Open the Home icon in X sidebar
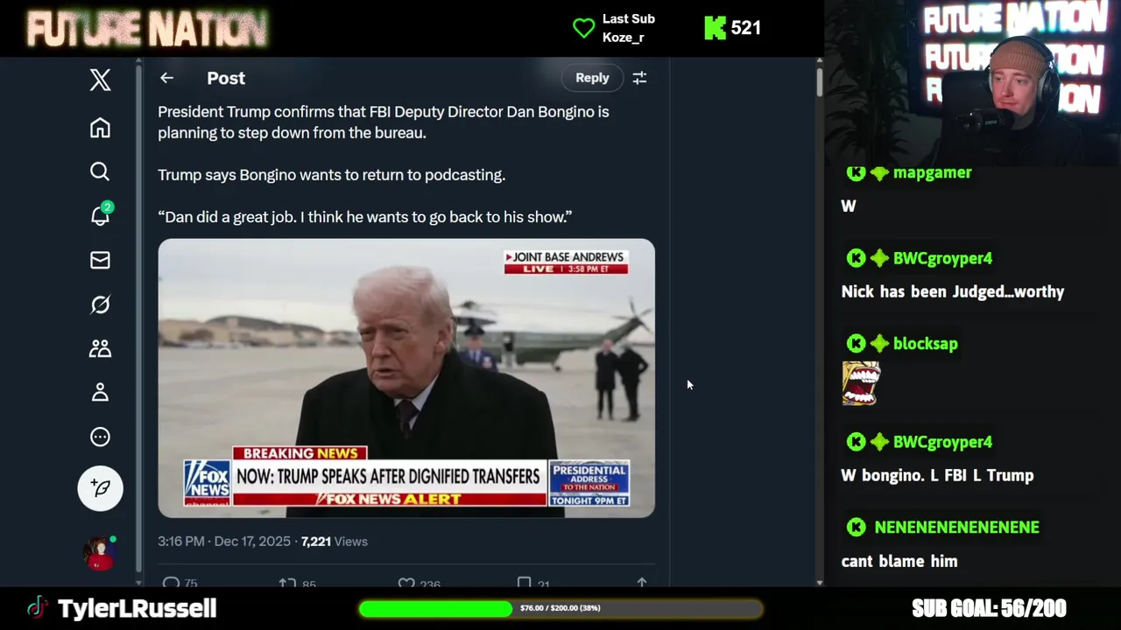This screenshot has height=630, width=1121. point(100,128)
